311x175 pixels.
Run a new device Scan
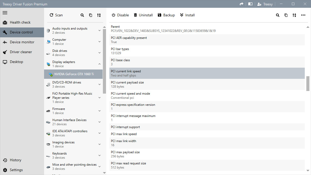click(56, 15)
